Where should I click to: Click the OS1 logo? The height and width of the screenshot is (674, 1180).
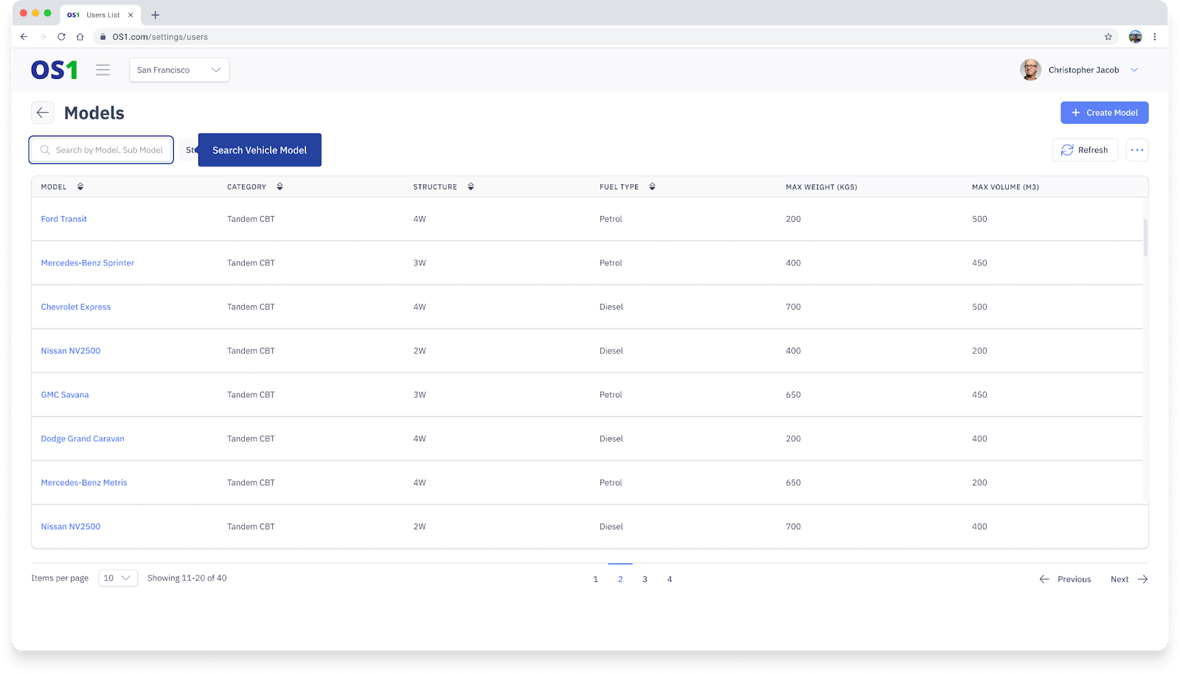pos(55,70)
